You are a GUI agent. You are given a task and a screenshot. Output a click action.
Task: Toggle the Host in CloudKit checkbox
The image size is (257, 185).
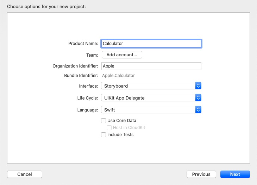(x=109, y=128)
